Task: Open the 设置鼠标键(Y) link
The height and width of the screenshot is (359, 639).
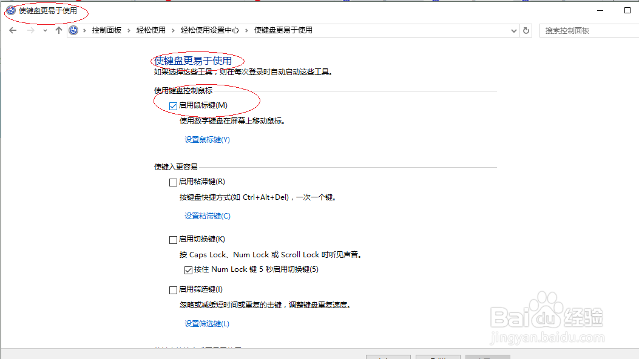Action: (206, 139)
